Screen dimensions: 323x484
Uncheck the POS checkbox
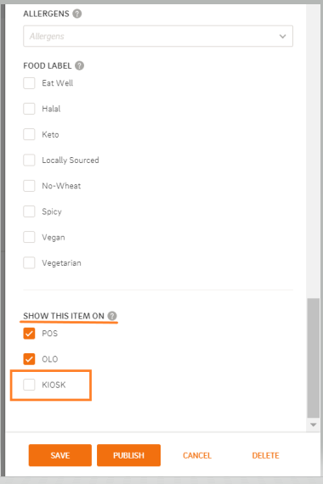[x=29, y=334]
